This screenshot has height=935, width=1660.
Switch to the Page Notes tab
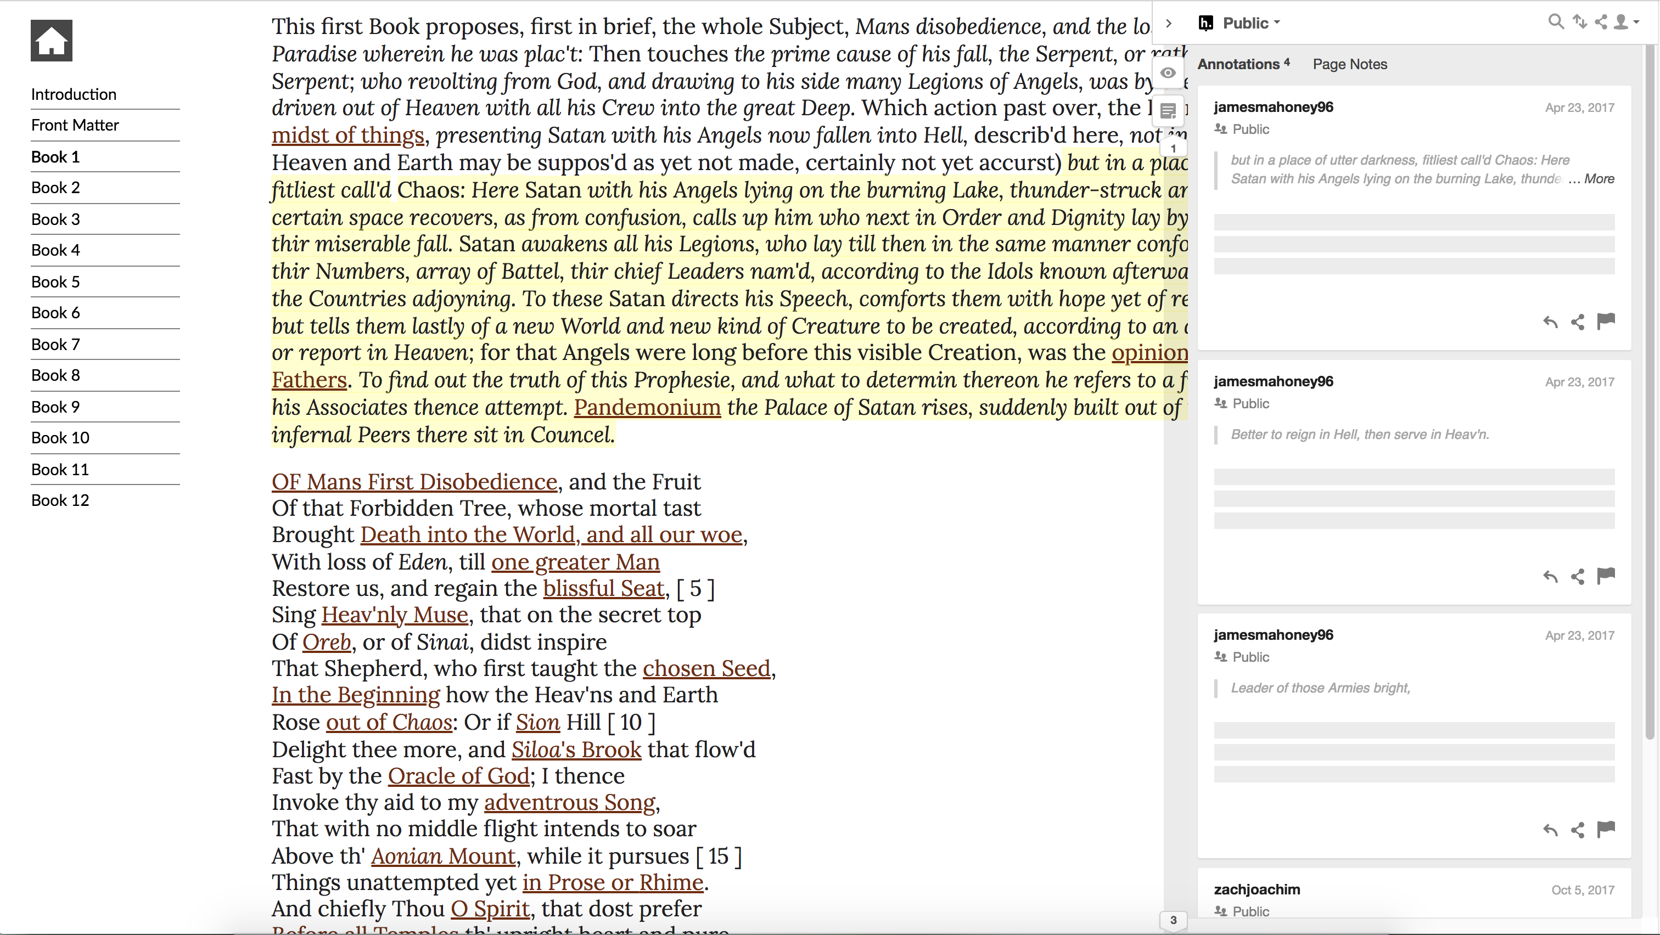[x=1350, y=64]
